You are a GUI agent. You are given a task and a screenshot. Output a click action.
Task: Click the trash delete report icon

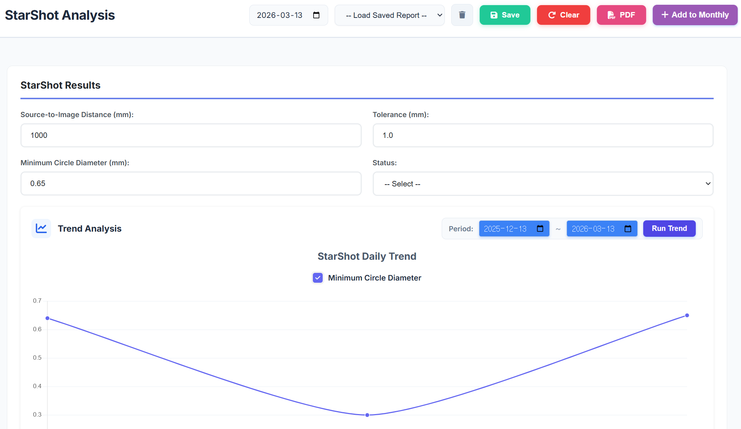click(462, 15)
